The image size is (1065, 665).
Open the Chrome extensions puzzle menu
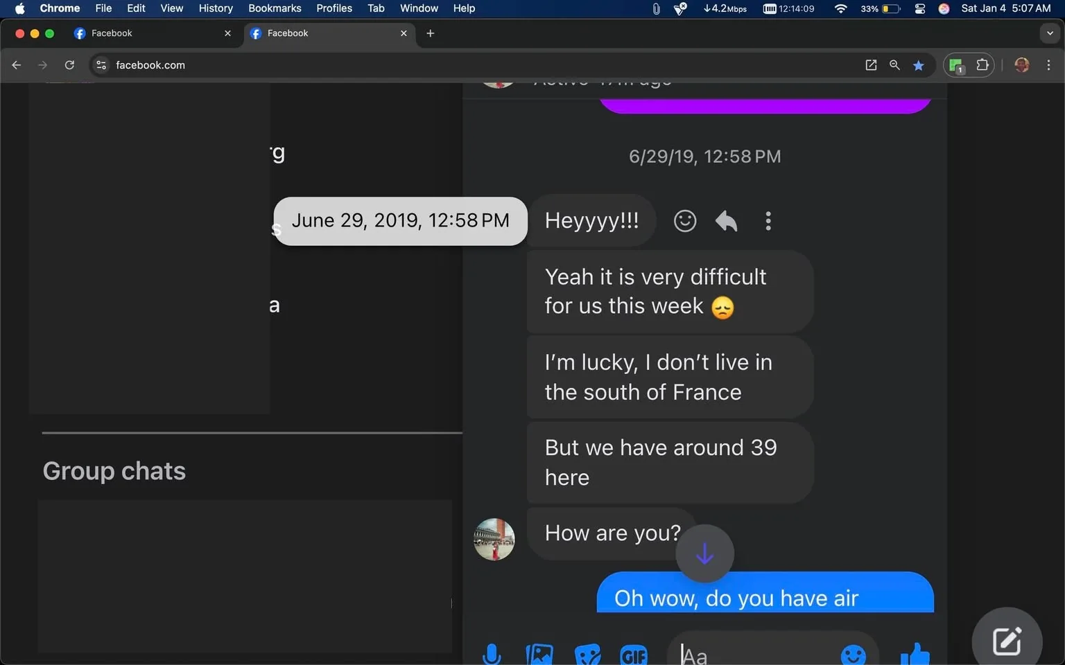point(982,65)
